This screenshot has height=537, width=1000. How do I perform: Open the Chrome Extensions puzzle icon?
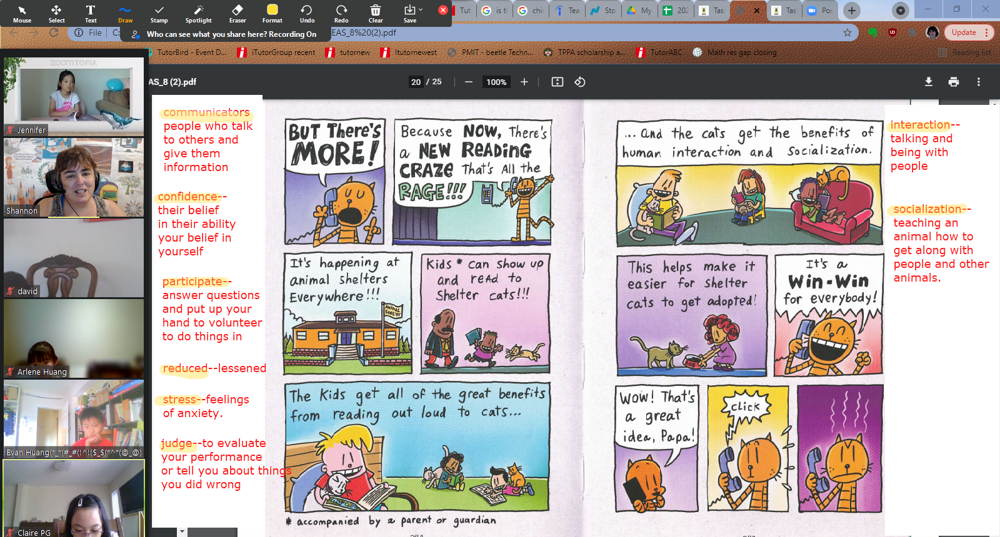pos(912,32)
